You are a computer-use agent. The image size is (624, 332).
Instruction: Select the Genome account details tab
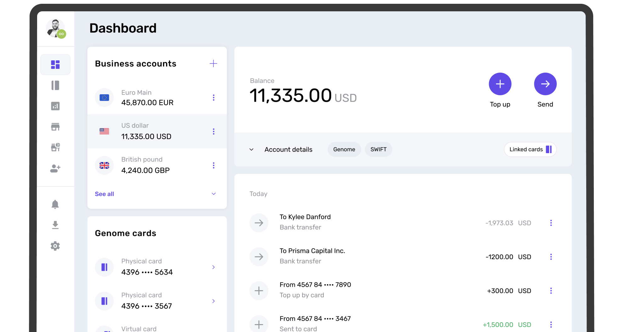pos(344,149)
